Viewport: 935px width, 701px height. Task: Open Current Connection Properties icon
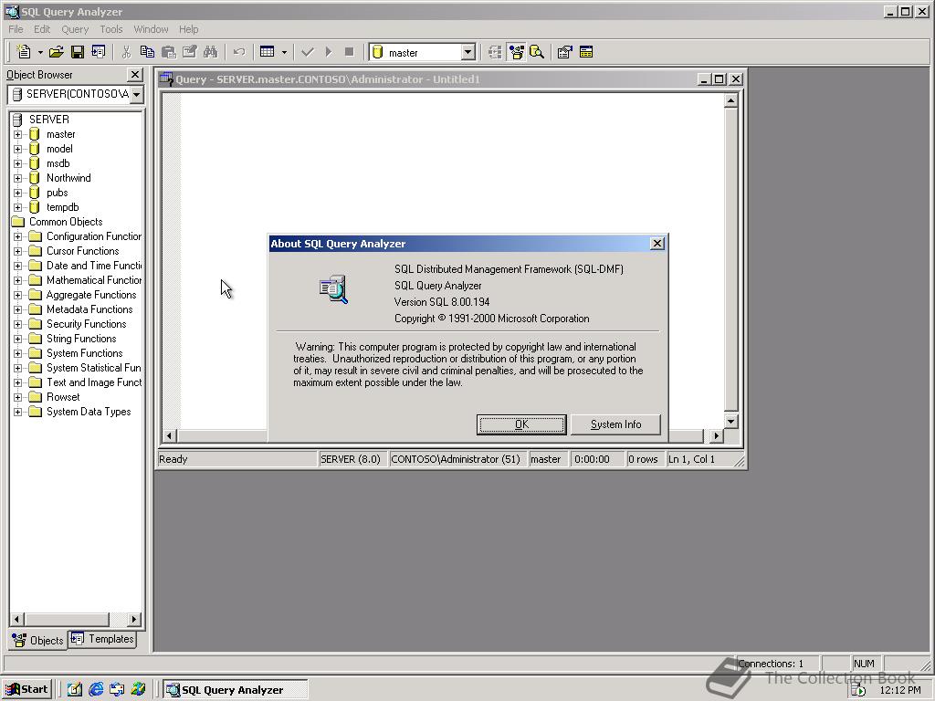coord(564,52)
